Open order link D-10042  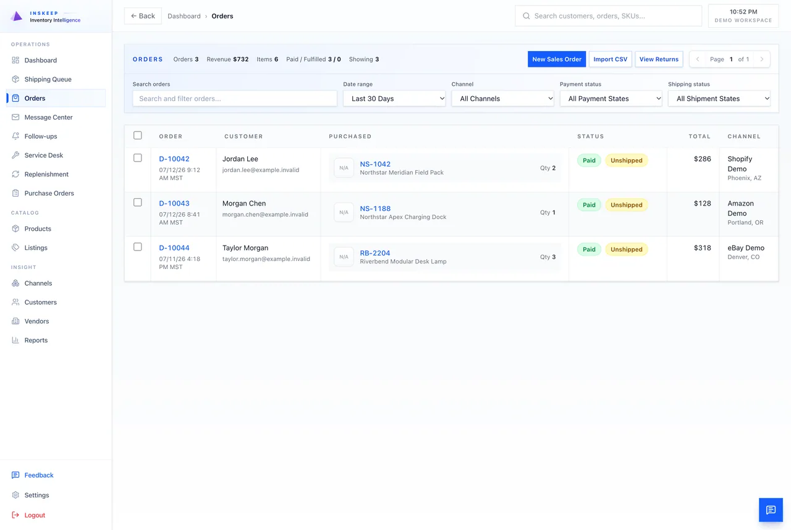point(174,159)
